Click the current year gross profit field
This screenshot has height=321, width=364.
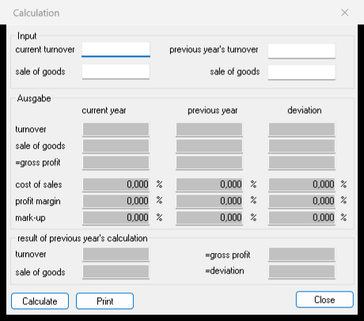pyautogui.click(x=116, y=162)
